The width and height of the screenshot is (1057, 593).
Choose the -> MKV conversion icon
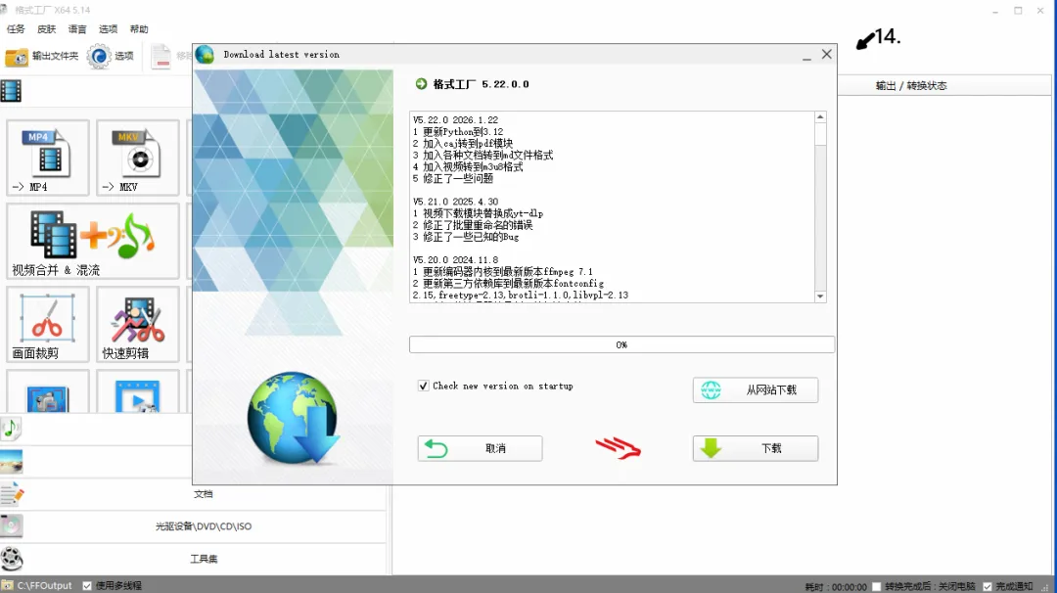point(138,159)
